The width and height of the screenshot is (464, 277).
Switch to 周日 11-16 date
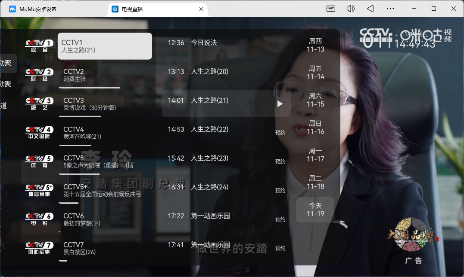[315, 128]
